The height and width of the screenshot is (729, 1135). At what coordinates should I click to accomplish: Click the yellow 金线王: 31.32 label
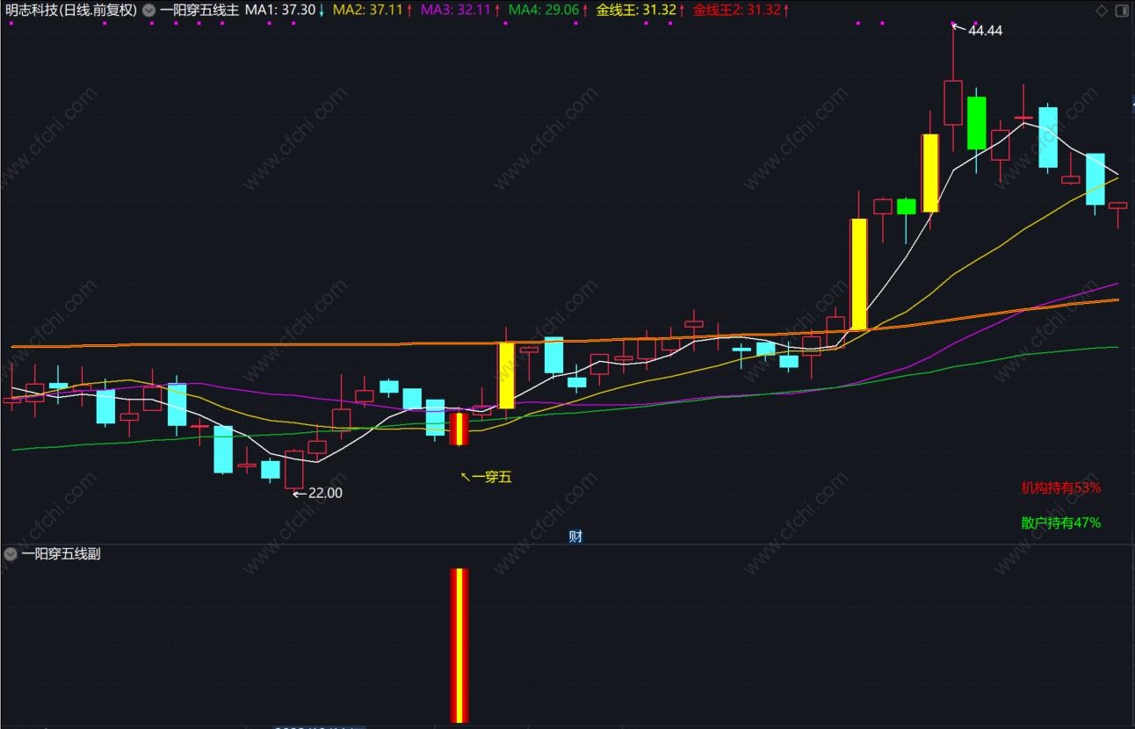click(636, 11)
